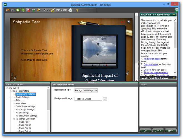Select Cover Page Settings in the tree
This screenshot has width=183, height=139.
pyautogui.click(x=25, y=106)
